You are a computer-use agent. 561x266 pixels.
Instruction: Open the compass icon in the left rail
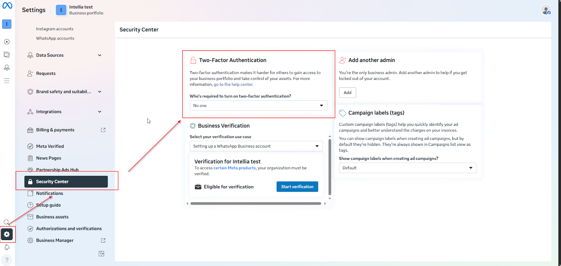tap(7, 42)
